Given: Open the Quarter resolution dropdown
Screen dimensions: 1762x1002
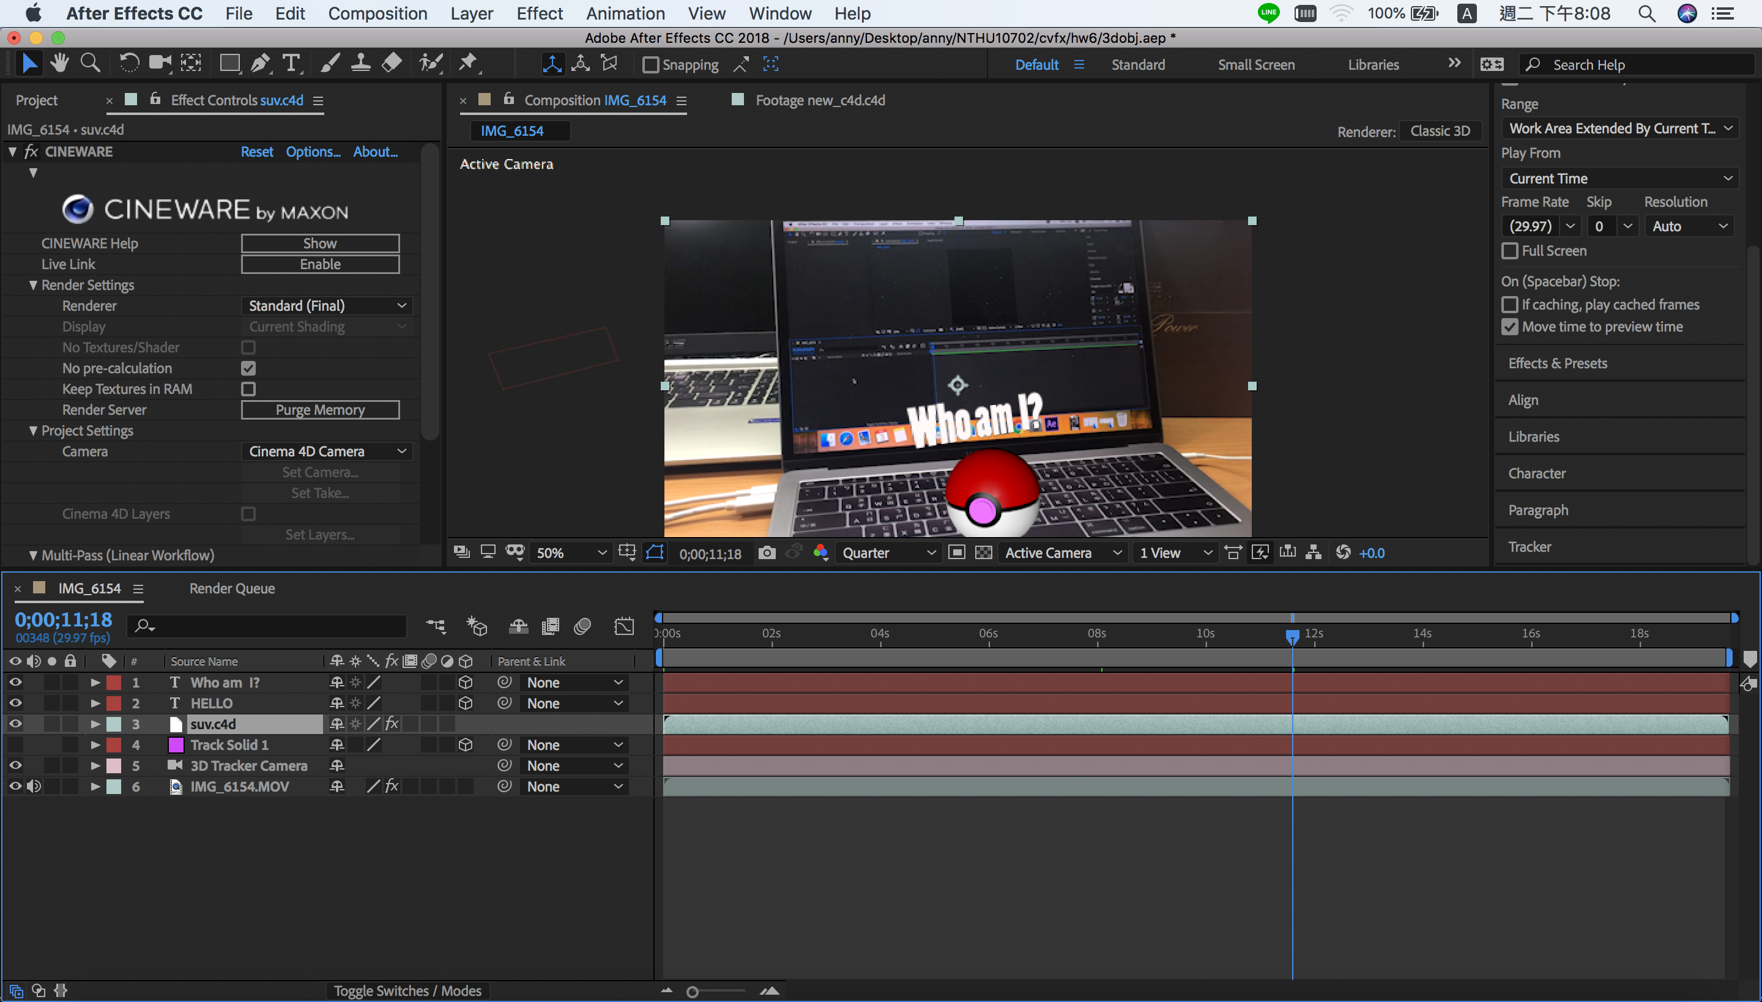Looking at the screenshot, I should coord(888,552).
